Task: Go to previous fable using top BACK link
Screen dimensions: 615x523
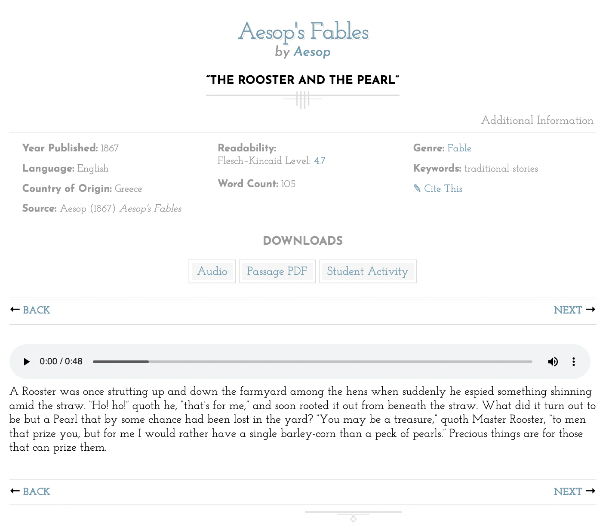Action: [37, 310]
